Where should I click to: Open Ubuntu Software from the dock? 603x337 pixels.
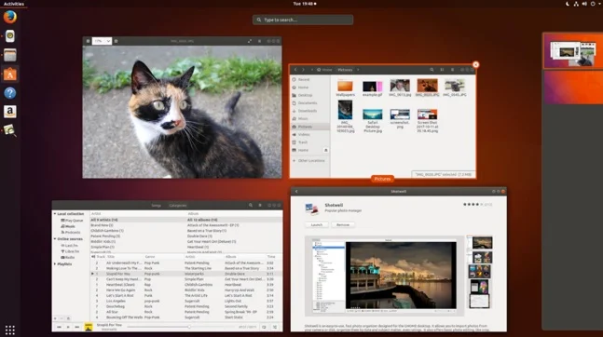coord(10,74)
